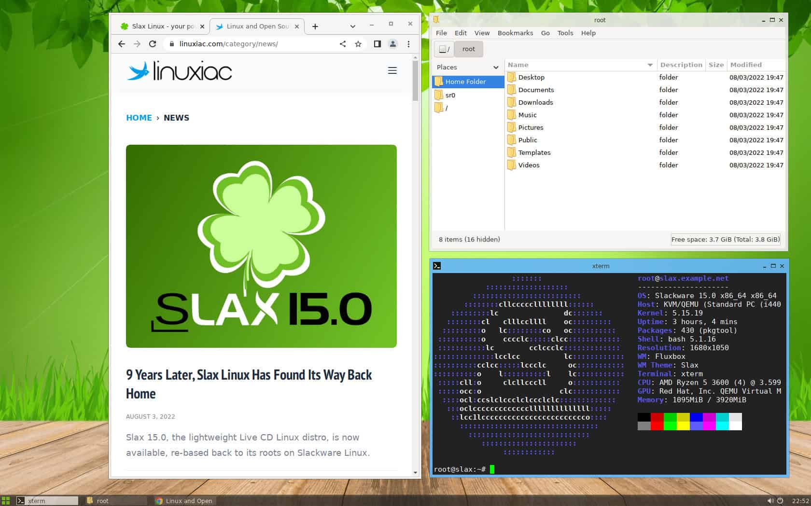The width and height of the screenshot is (811, 506).
Task: Open the Tools menu in the file manager
Action: [565, 33]
